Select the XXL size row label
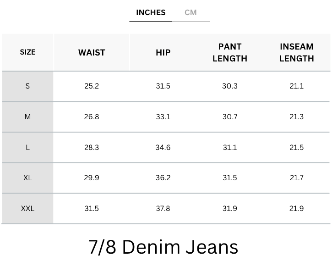Screen dimensions: 332x261 click(x=28, y=208)
